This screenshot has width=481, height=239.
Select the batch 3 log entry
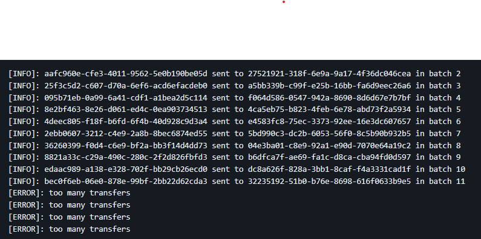(234, 85)
